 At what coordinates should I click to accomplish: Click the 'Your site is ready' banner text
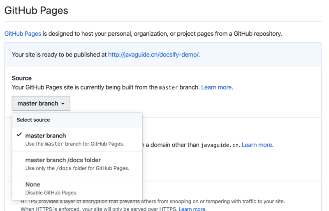point(59,55)
